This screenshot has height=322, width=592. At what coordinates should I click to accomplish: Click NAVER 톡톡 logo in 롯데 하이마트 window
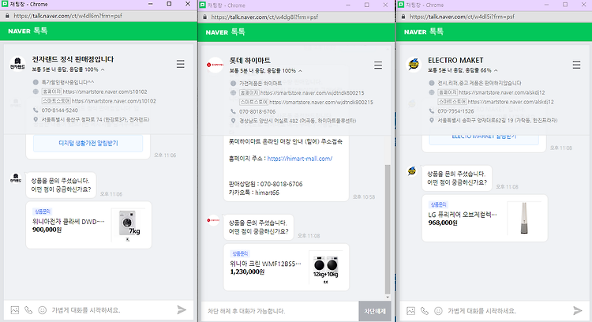pos(226,32)
